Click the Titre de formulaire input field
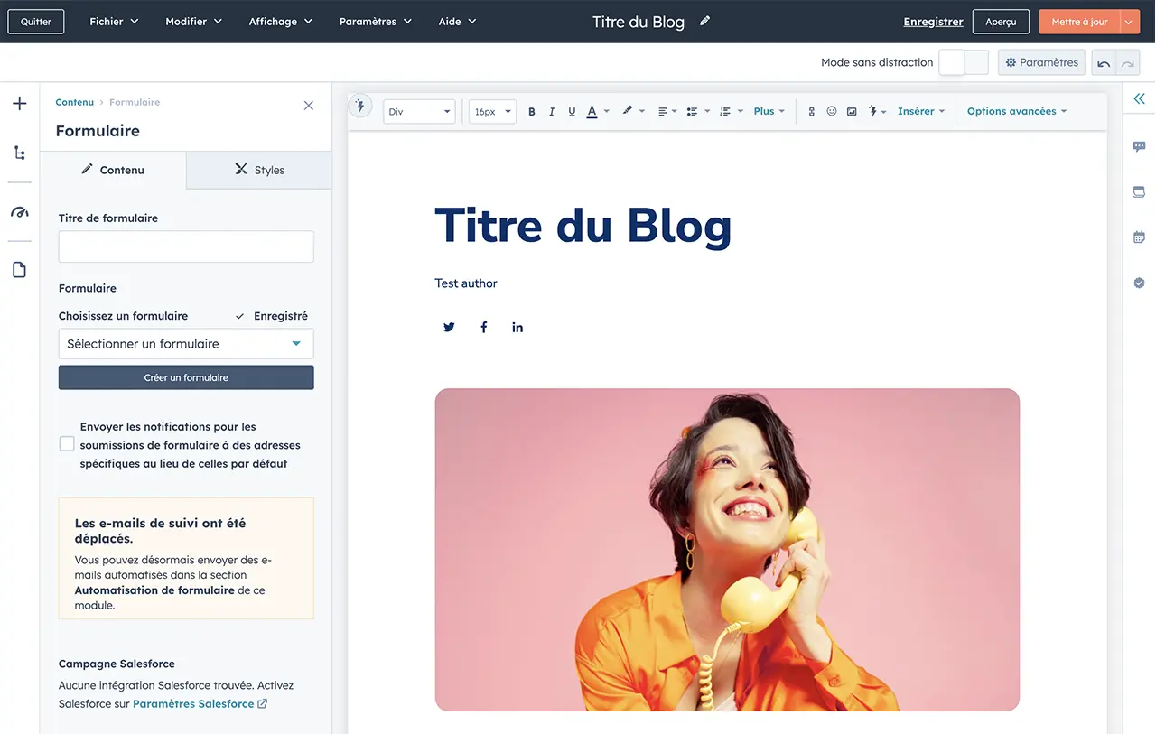This screenshot has height=734, width=1156. pos(186,246)
